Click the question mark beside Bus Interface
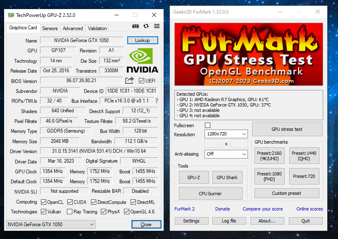 pos(156,101)
